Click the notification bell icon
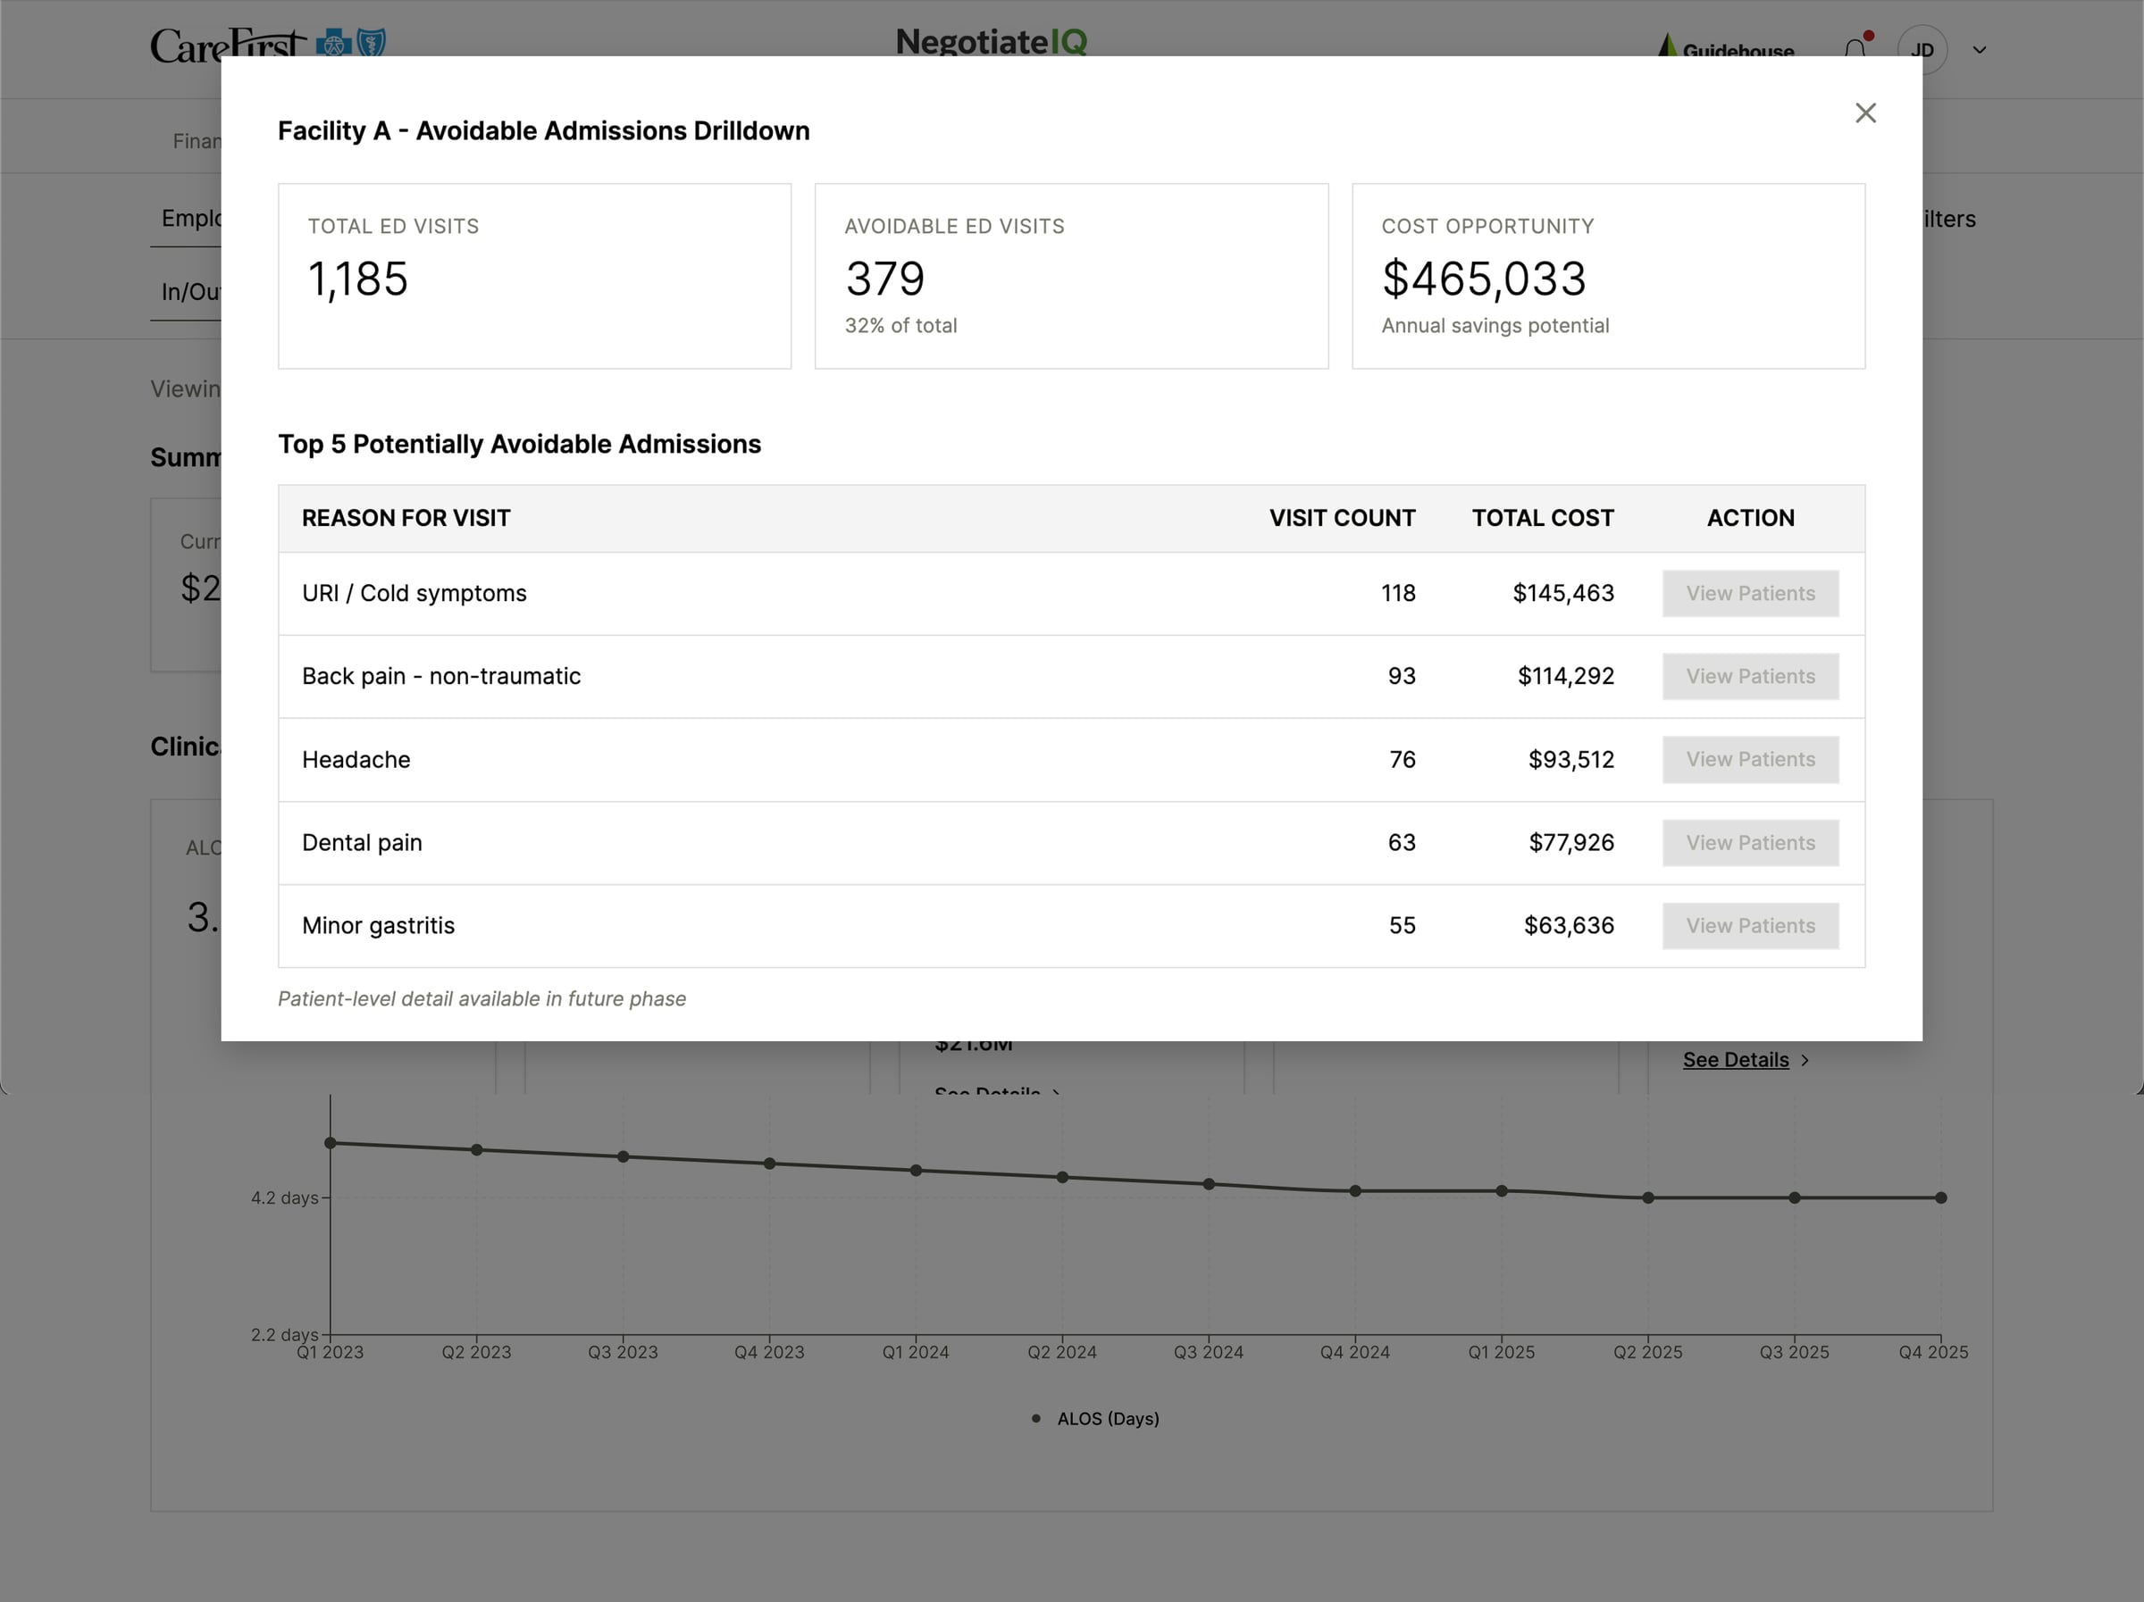 [1855, 48]
